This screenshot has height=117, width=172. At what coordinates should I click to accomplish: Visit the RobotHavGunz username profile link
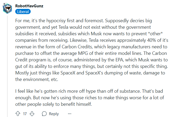point(29,6)
